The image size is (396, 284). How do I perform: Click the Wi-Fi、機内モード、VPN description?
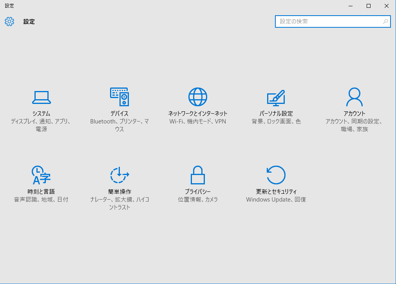click(198, 121)
